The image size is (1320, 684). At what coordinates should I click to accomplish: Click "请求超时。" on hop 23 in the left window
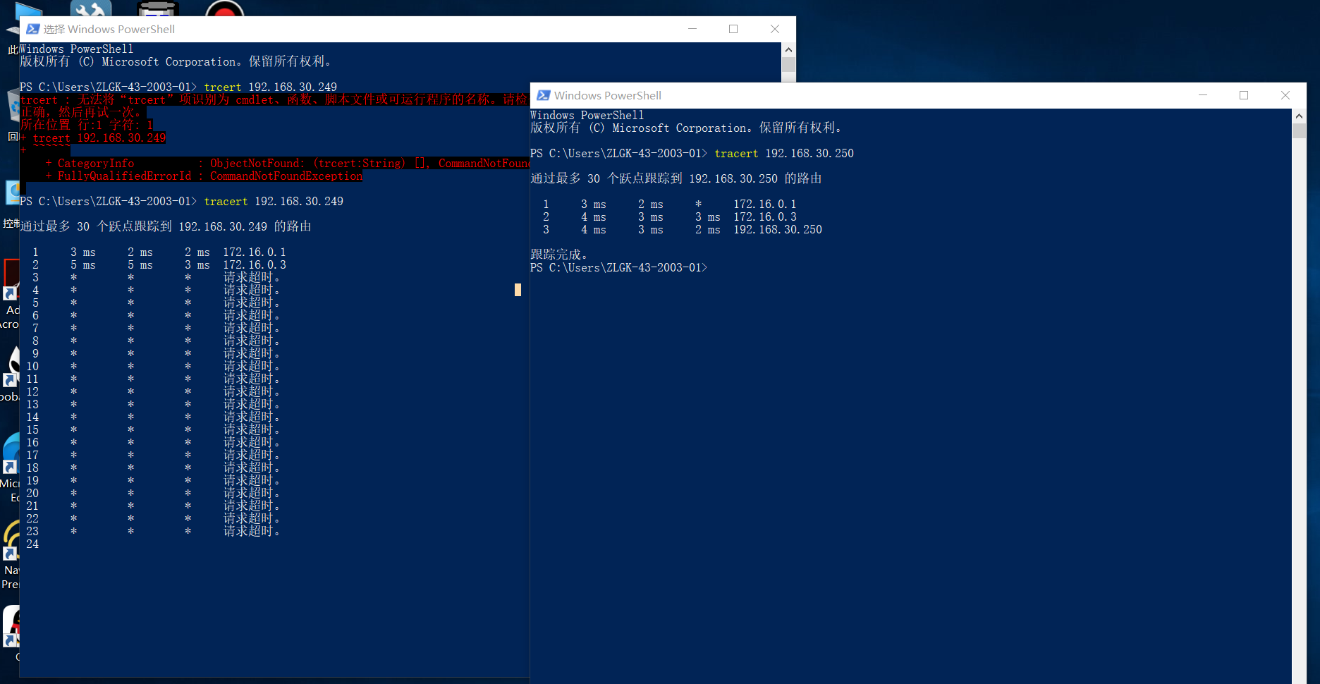click(x=252, y=532)
